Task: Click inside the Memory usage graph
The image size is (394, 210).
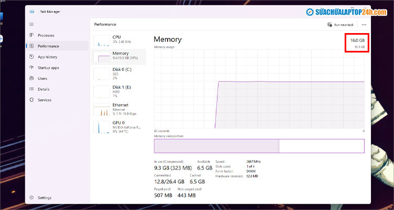Action: 258,89
